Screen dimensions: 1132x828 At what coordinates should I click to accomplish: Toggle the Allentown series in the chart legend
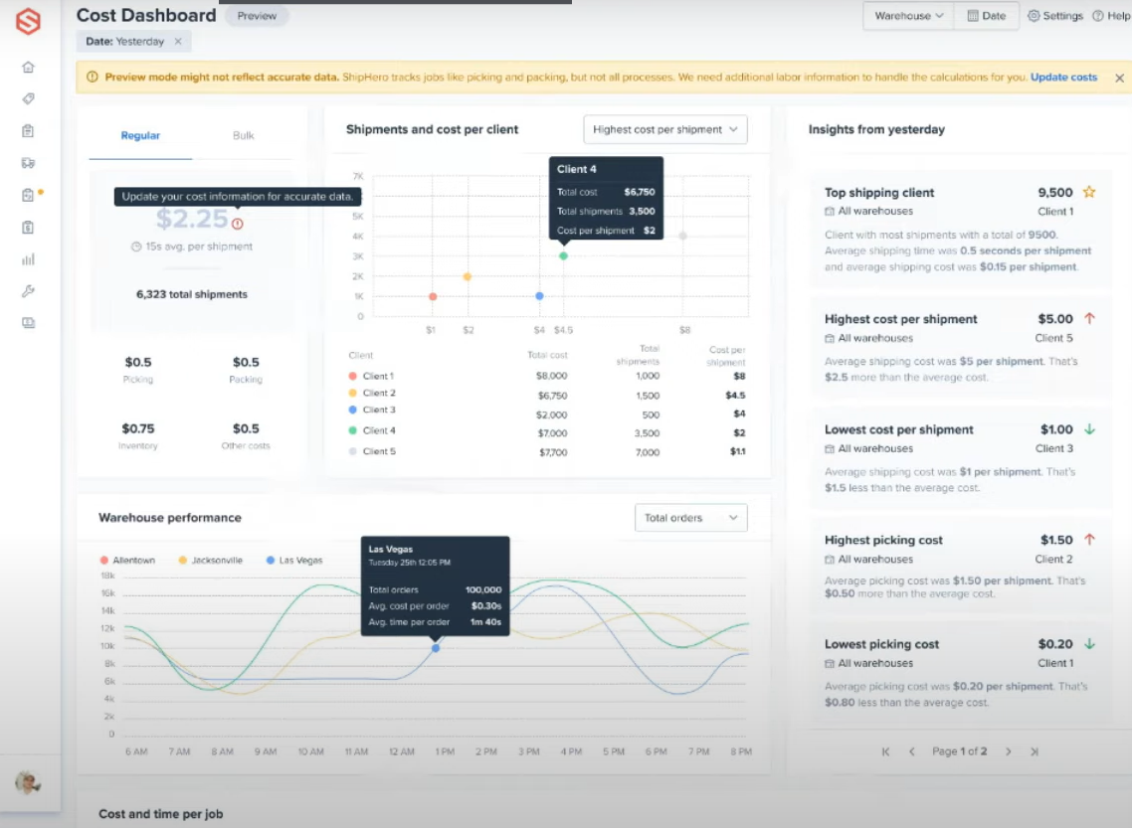tap(127, 561)
